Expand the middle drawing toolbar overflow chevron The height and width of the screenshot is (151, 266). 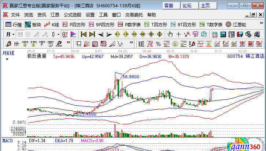click(x=131, y=42)
